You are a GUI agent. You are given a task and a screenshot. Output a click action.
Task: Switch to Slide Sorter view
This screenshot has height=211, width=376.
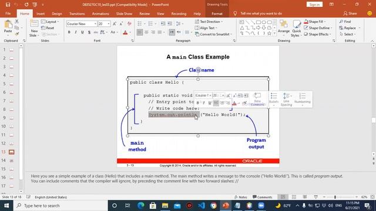(294, 197)
